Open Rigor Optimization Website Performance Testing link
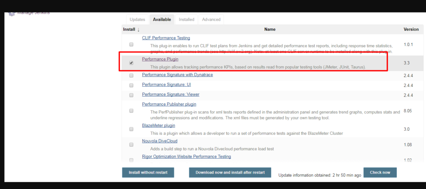The height and width of the screenshot is (189, 426). [x=186, y=157]
